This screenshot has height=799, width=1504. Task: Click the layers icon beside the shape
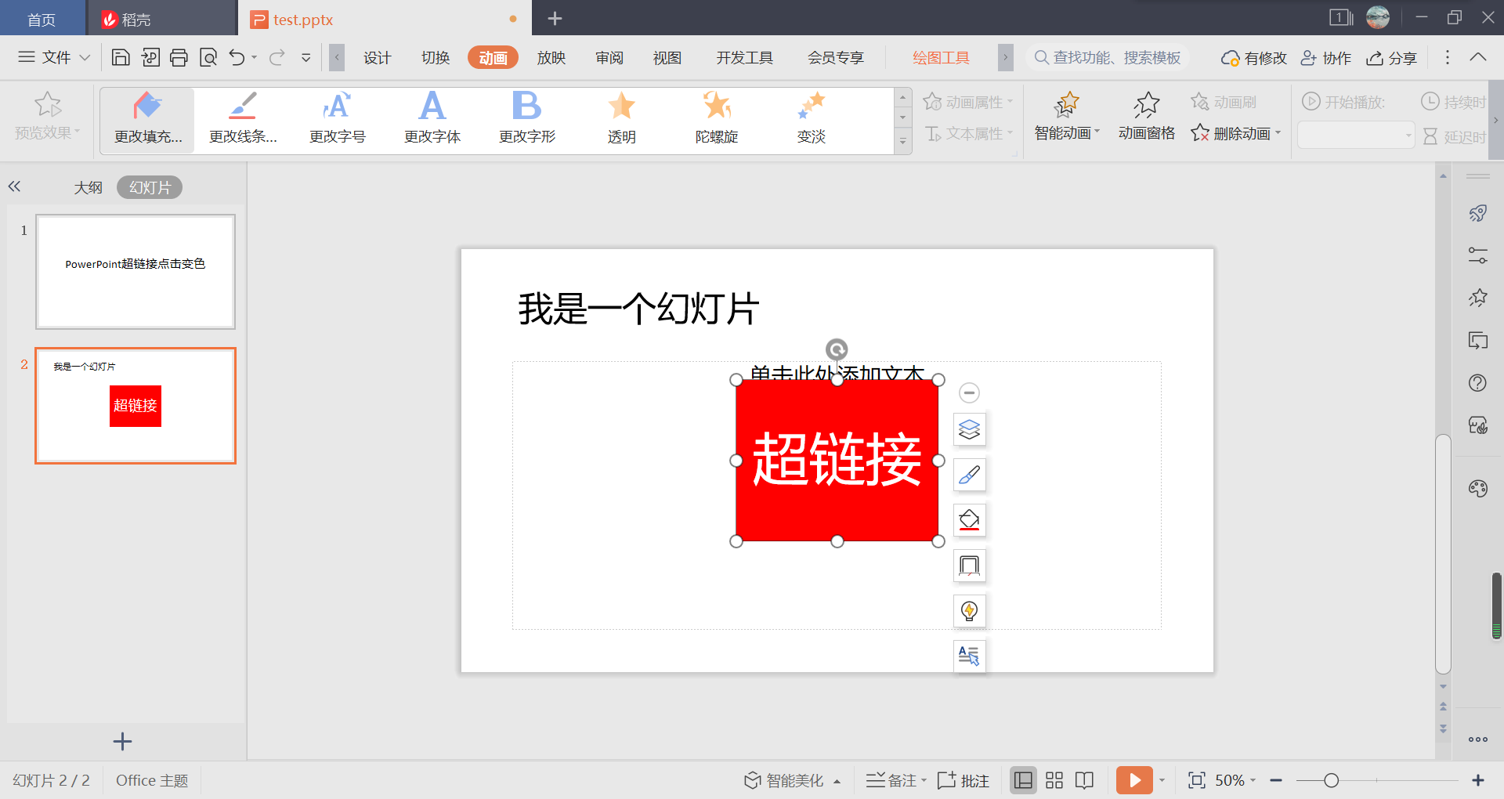coord(970,429)
